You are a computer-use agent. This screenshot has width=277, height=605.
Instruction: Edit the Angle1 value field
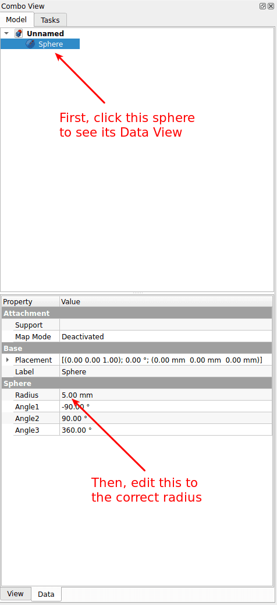click(x=166, y=406)
